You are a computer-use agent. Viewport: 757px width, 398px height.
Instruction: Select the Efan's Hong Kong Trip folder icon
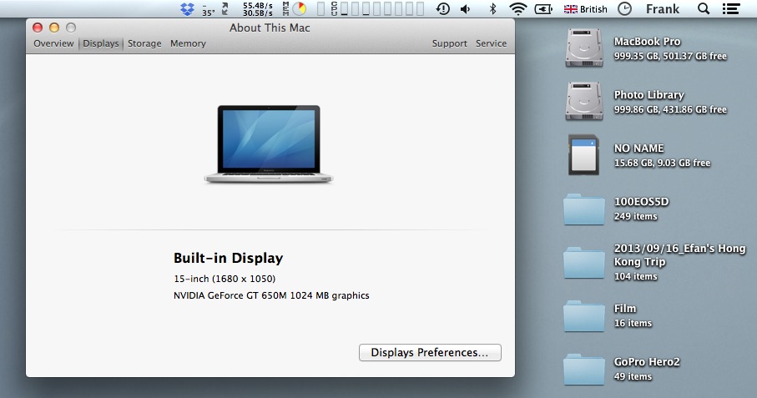(x=583, y=262)
